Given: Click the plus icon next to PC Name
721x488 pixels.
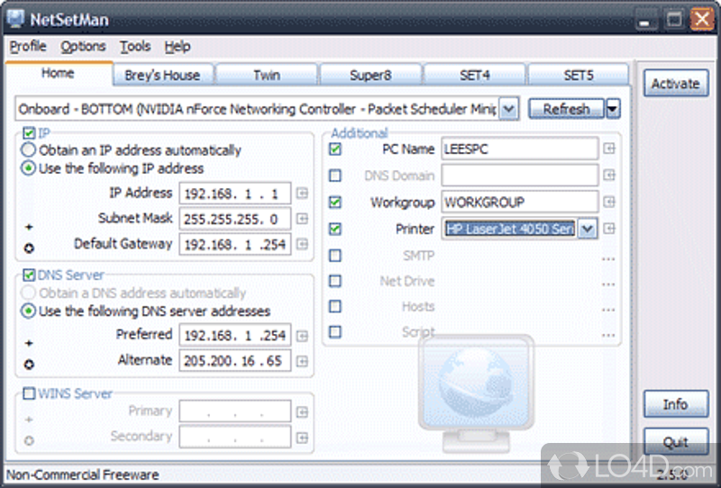Looking at the screenshot, I should (609, 149).
